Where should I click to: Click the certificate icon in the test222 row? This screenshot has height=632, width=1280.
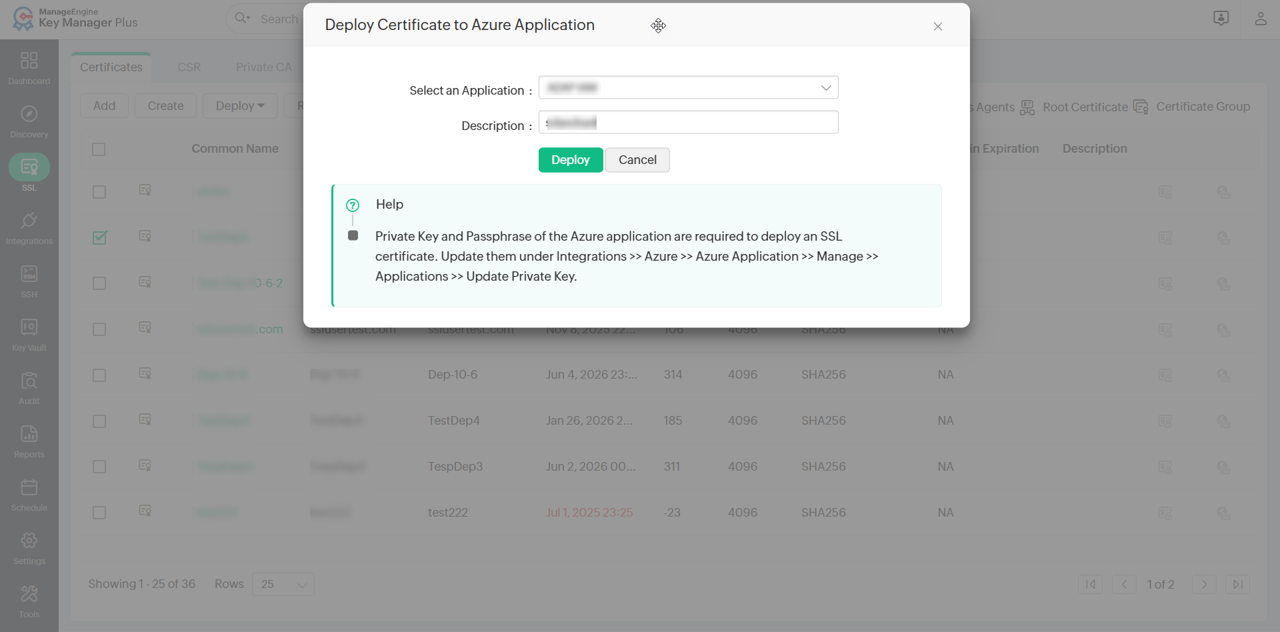tap(145, 511)
